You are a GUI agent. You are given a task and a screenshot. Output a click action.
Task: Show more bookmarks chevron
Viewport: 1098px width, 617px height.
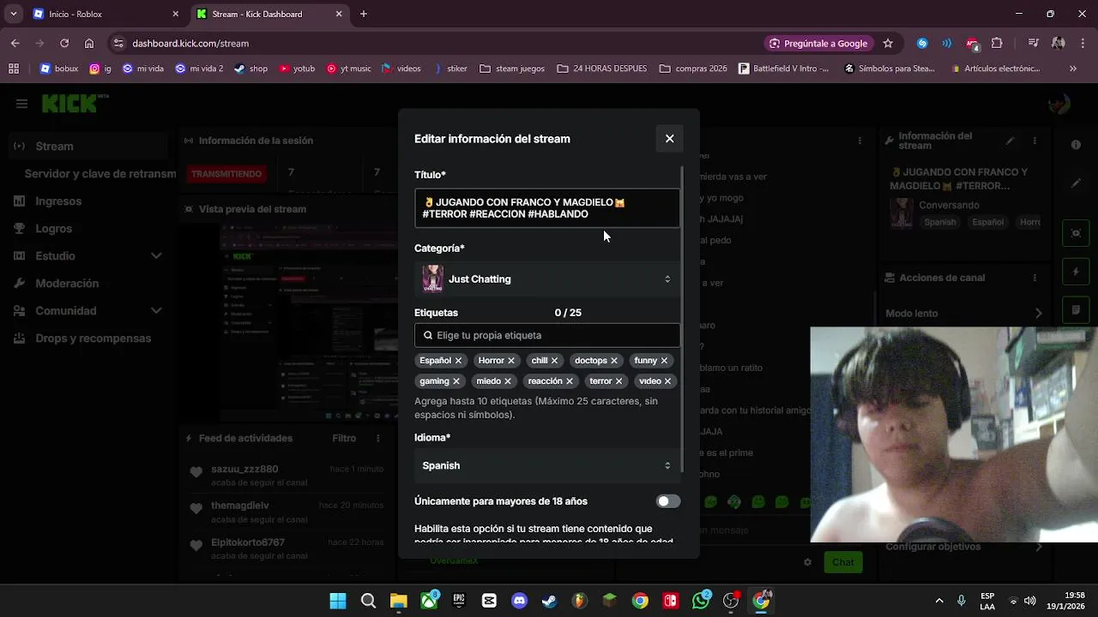[x=1072, y=69]
